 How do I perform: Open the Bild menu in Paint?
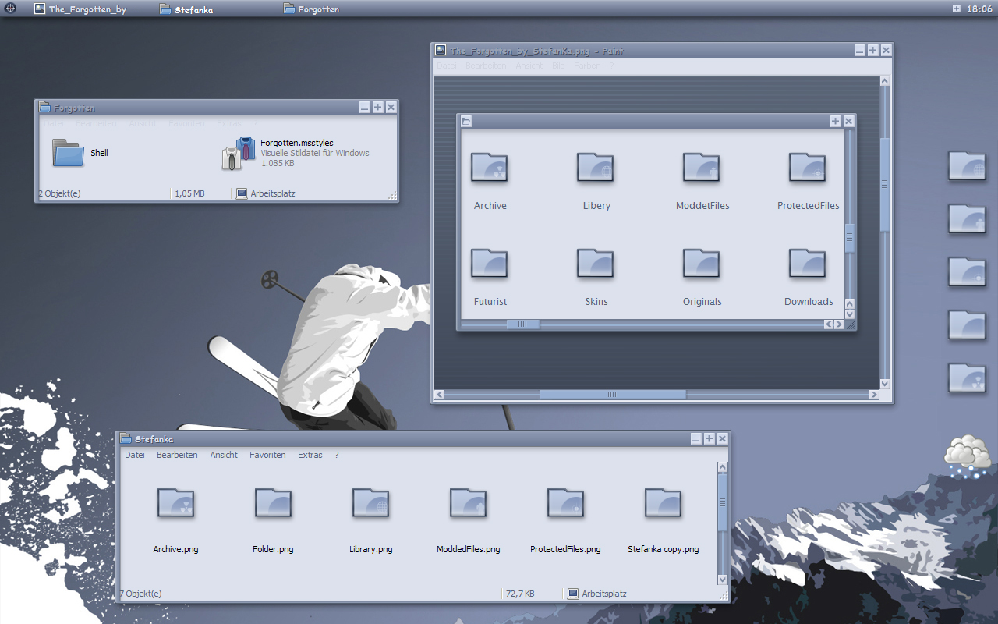coord(558,66)
